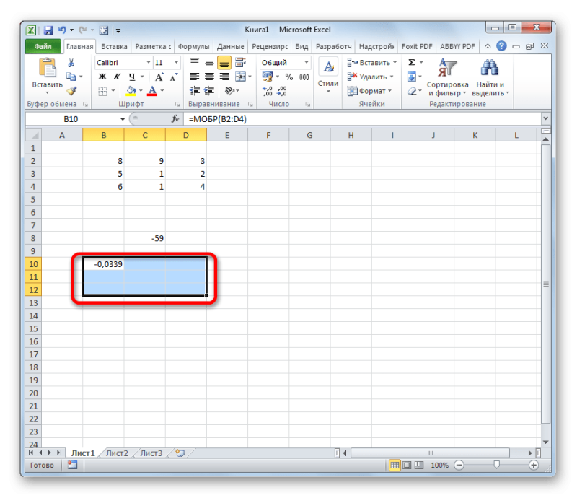Apply the fill color bucket
Image resolution: width=577 pixels, height=498 pixels.
pyautogui.click(x=131, y=91)
